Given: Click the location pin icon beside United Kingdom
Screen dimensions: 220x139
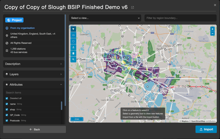Looking at the screenshot, I should (x=7, y=36).
